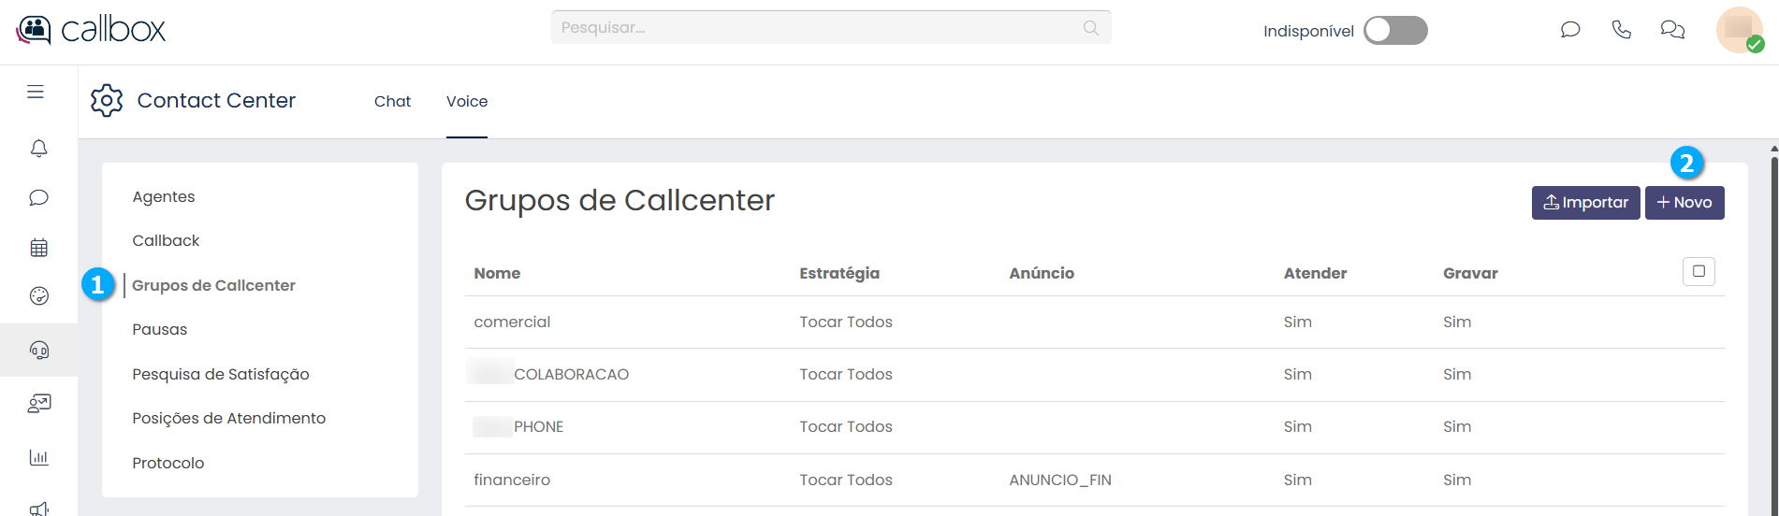
Task: Select the Voice tab
Action: coord(466,102)
